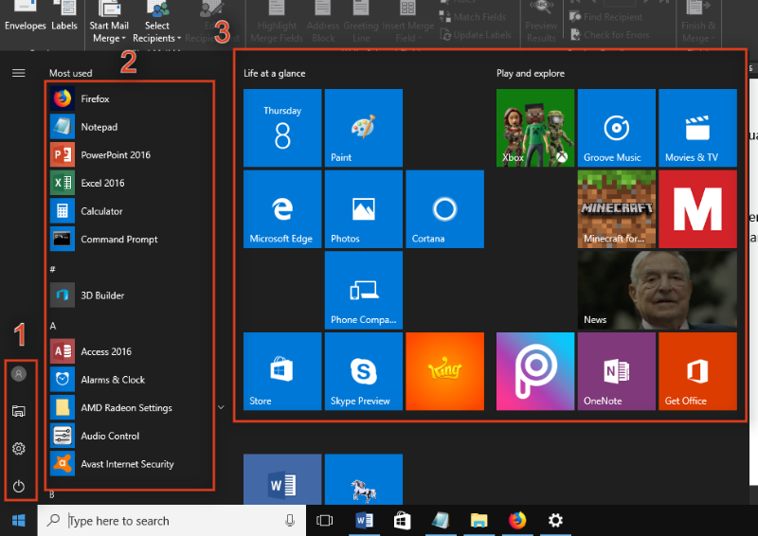Switch to Word from the taskbar
758x536 pixels.
tap(364, 521)
